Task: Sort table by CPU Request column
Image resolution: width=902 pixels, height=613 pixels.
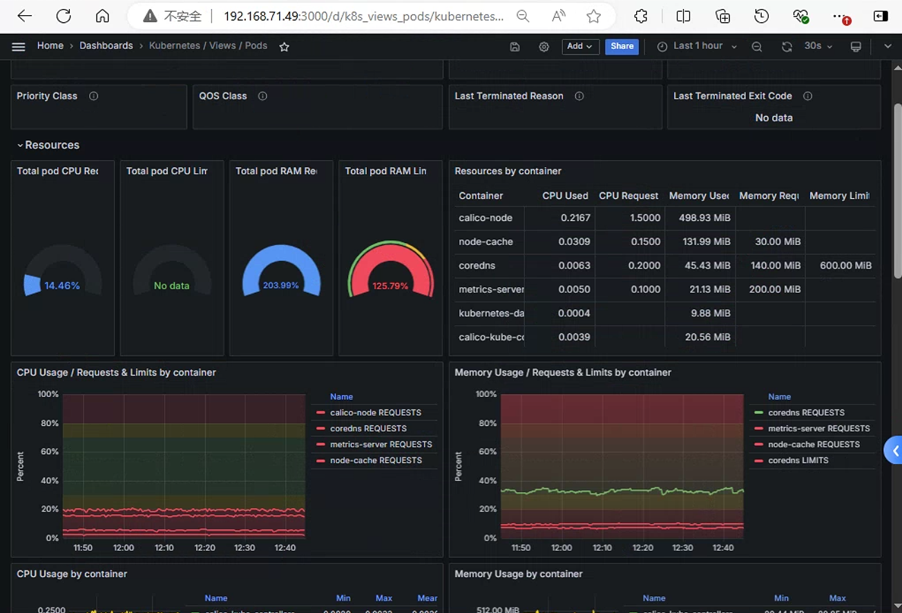Action: (x=628, y=196)
